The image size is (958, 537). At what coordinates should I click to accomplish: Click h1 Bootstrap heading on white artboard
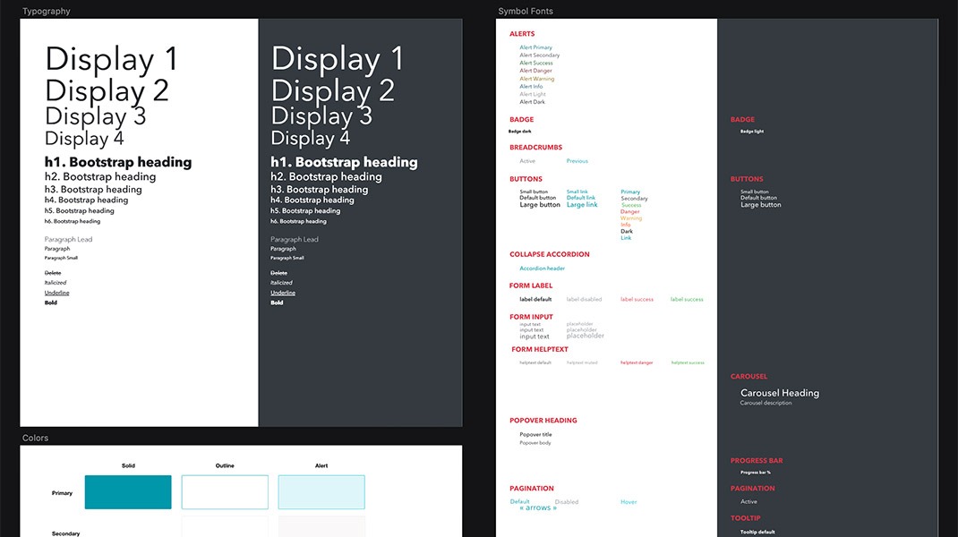coord(118,162)
